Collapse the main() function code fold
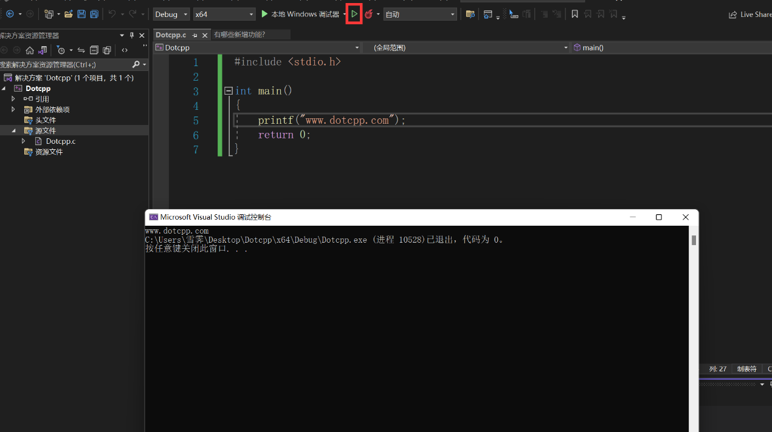 pos(229,91)
